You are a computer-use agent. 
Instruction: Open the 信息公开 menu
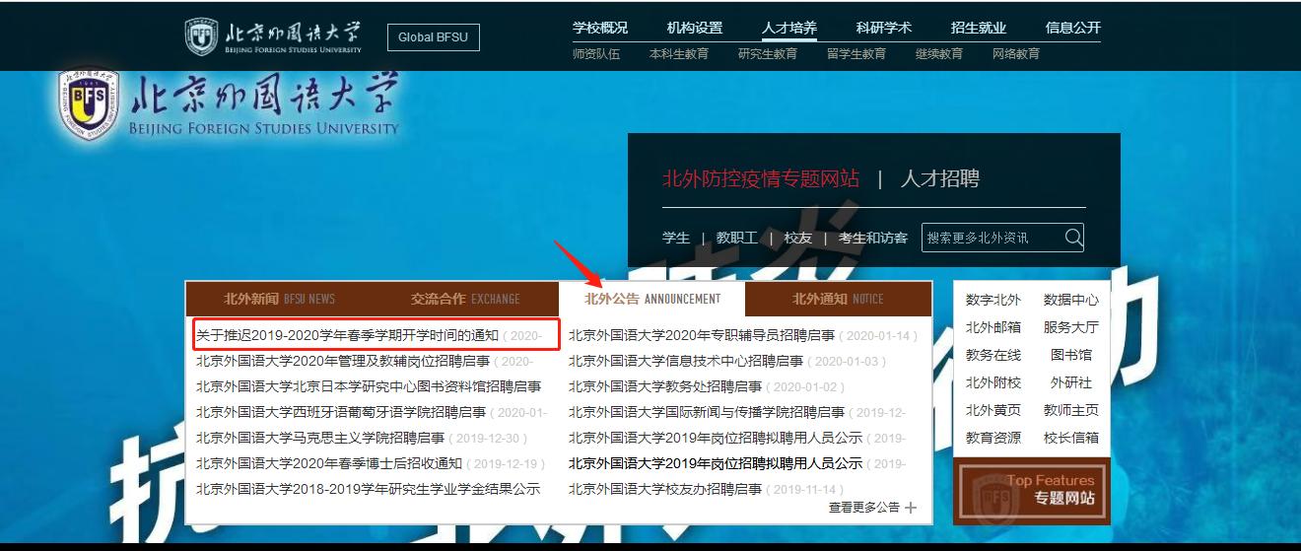pyautogui.click(x=1073, y=28)
